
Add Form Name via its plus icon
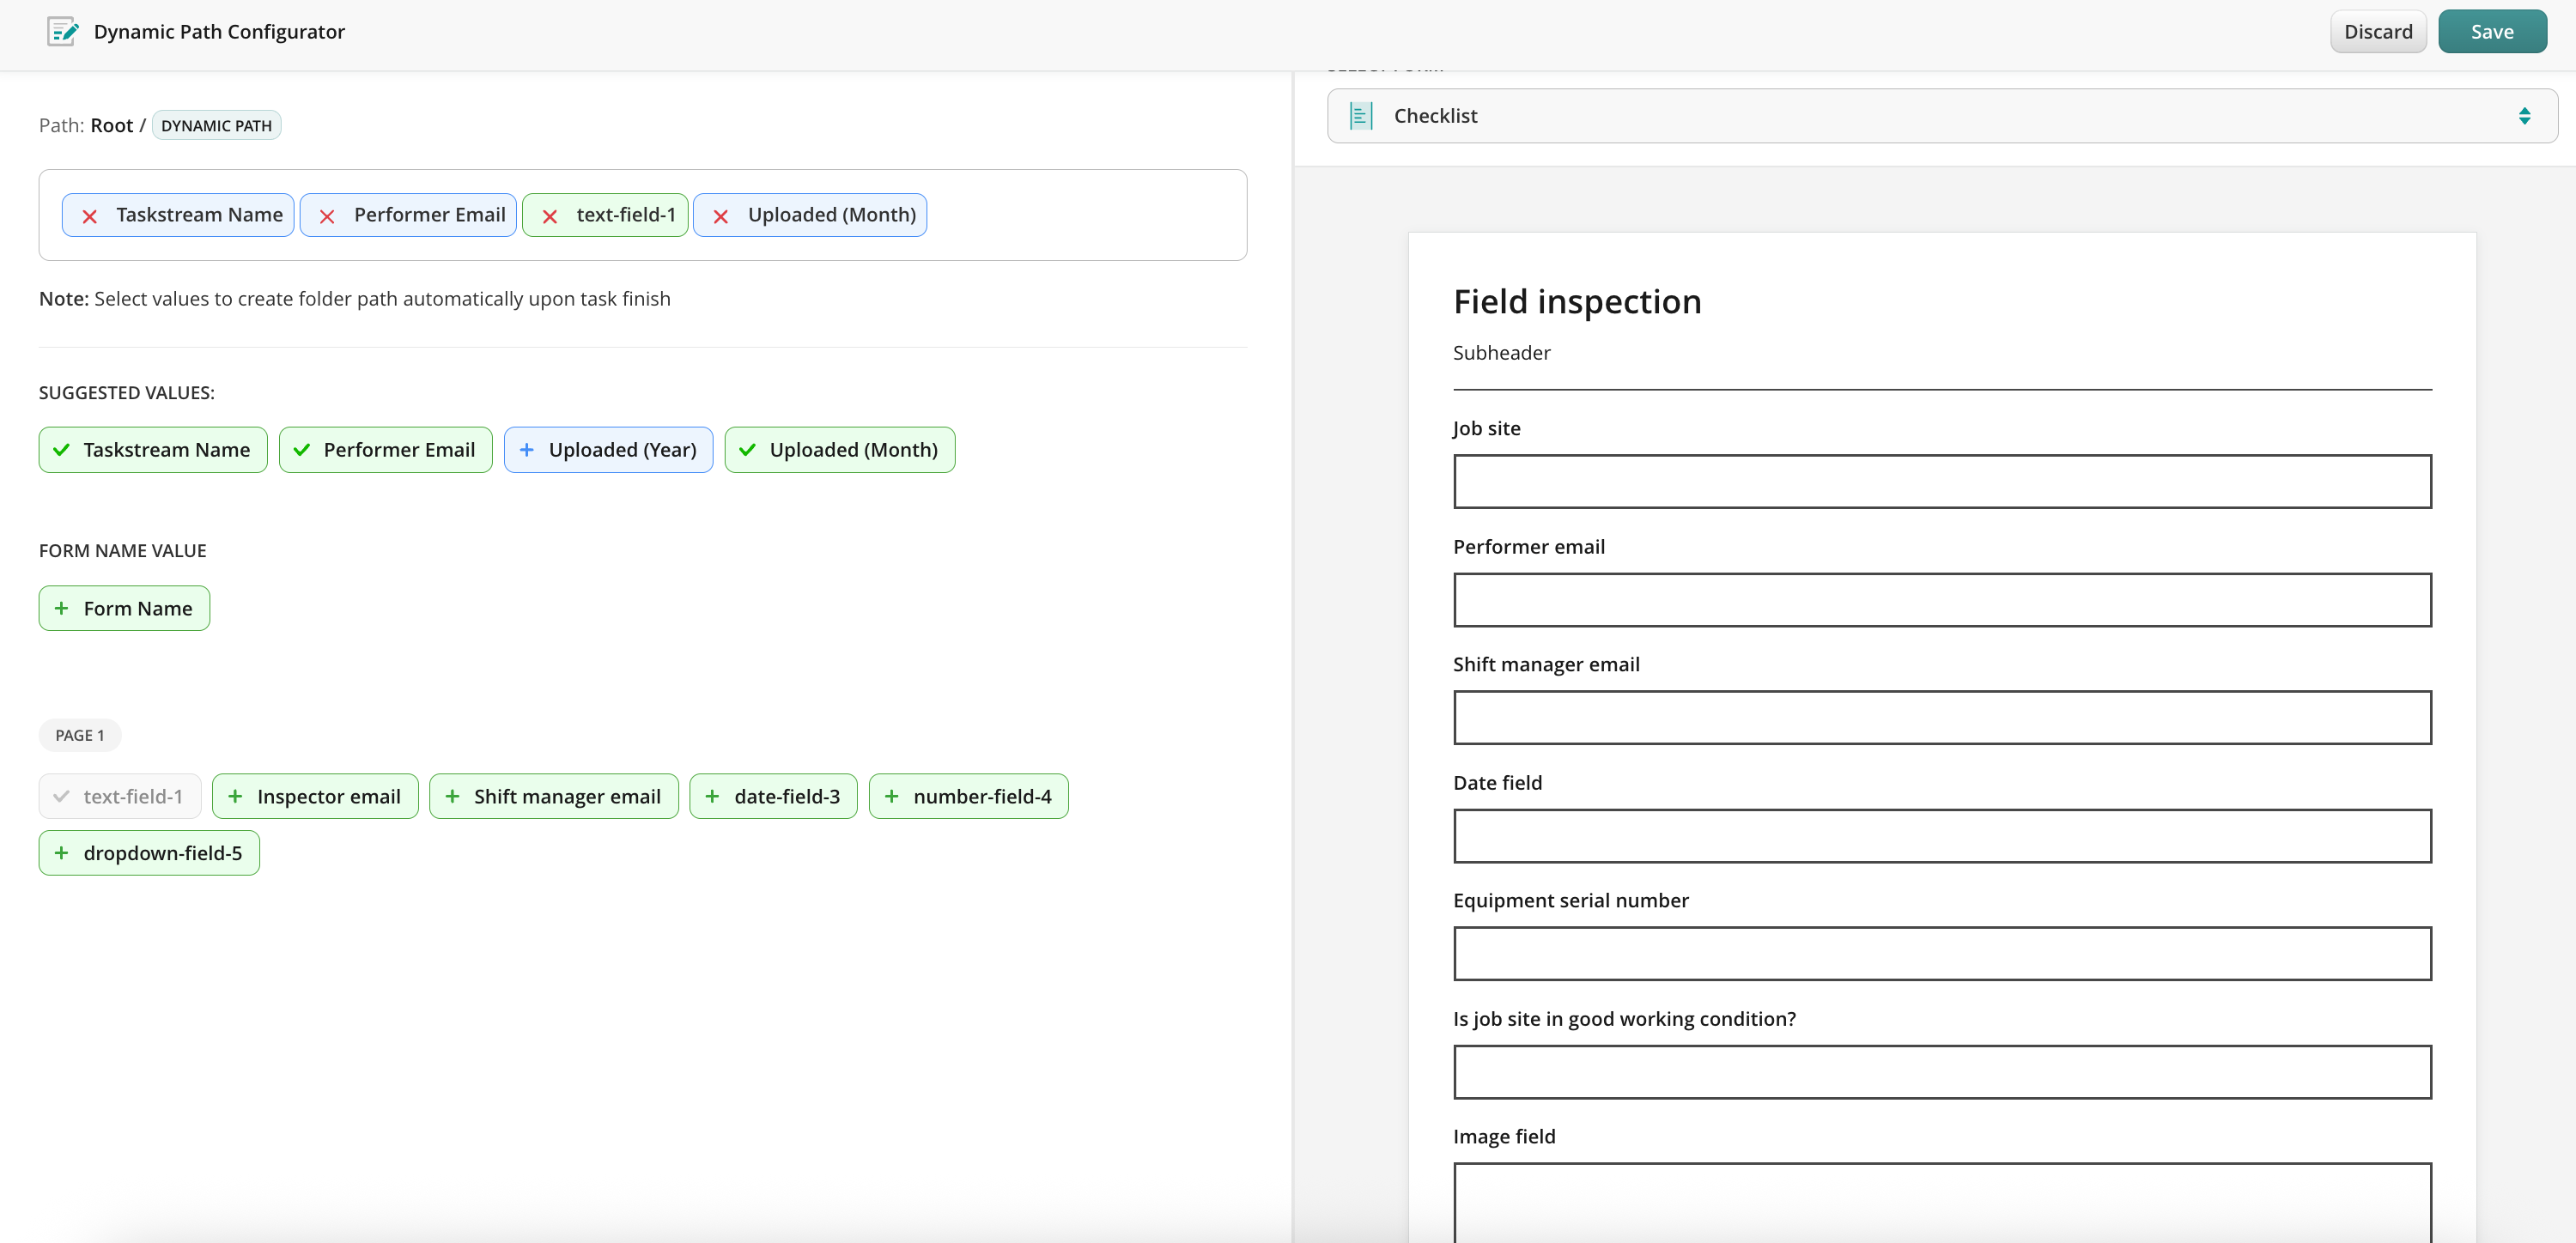62,608
